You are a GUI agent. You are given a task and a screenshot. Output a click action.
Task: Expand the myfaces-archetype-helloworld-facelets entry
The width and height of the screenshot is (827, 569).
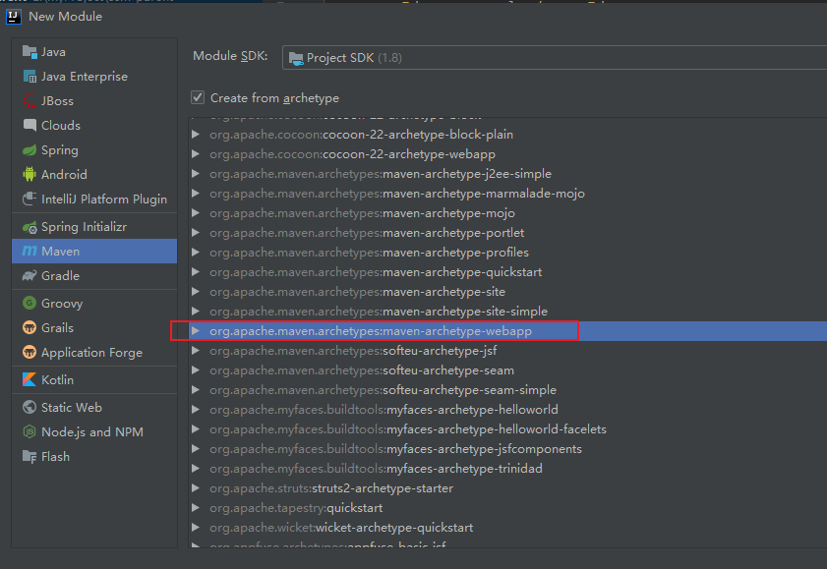pyautogui.click(x=196, y=428)
